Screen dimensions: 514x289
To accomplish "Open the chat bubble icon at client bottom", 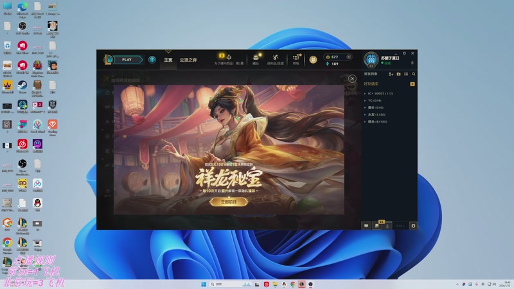I will point(366,226).
